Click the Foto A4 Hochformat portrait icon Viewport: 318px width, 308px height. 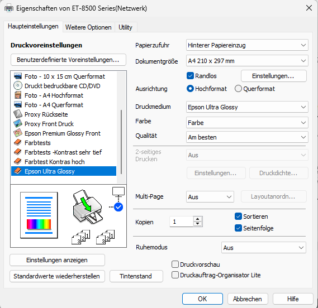click(18, 95)
